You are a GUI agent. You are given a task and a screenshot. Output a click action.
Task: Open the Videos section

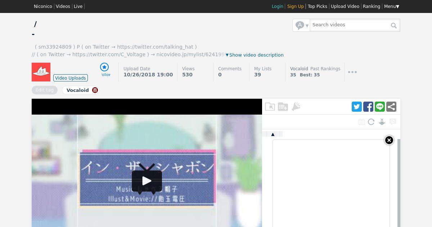[63, 6]
